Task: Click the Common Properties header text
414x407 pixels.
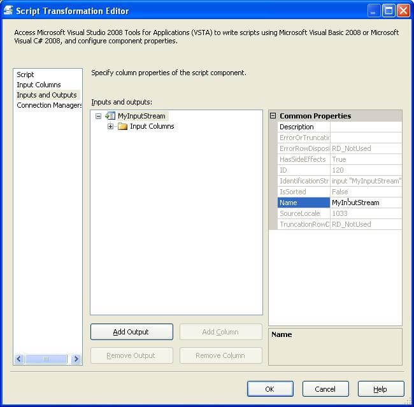Action: (315, 116)
